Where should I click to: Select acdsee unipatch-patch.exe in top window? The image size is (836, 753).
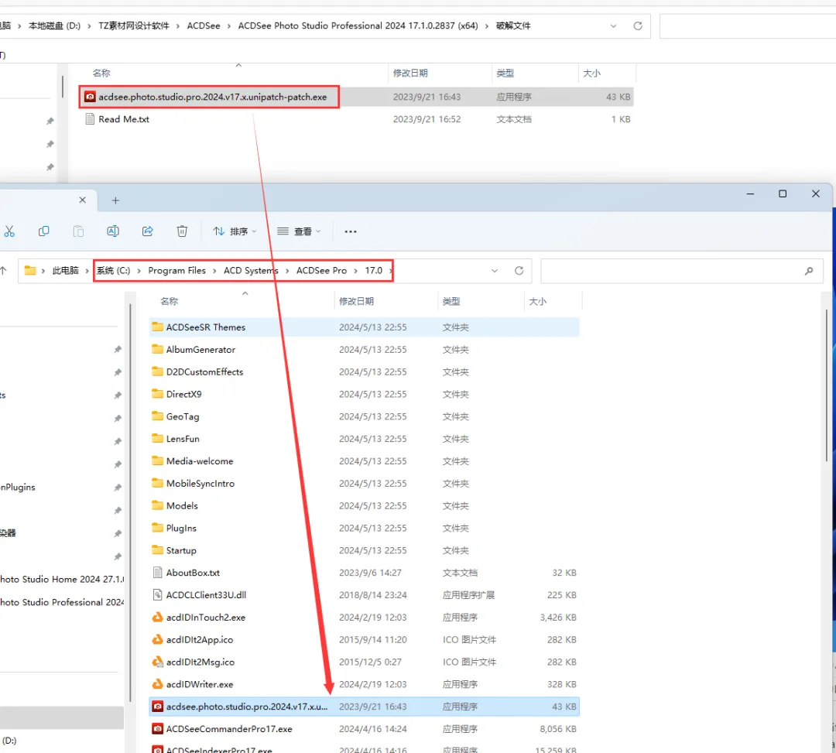click(212, 97)
